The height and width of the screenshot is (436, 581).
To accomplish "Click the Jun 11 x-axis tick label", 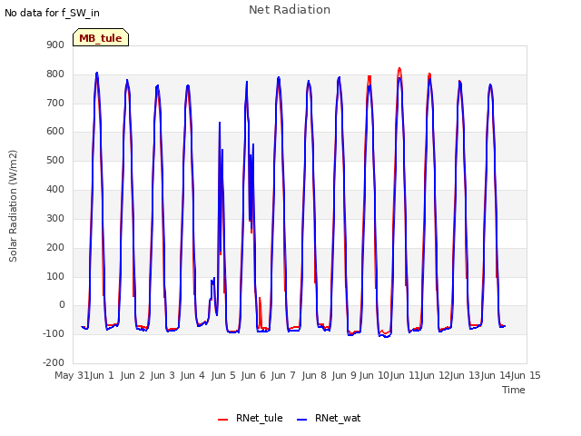I will [x=405, y=375].
